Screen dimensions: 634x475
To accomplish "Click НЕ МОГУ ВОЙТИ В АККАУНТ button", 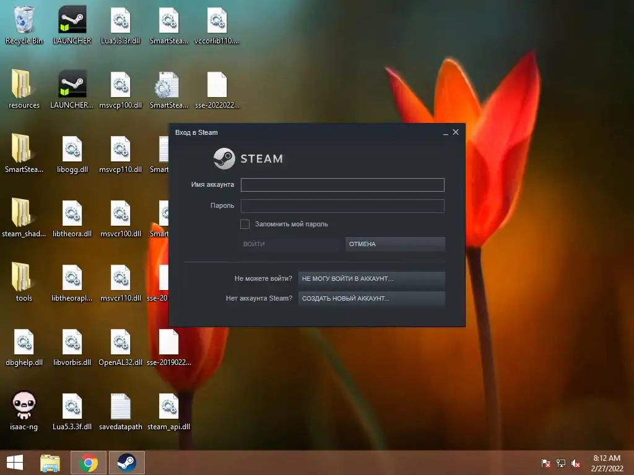I will click(371, 279).
